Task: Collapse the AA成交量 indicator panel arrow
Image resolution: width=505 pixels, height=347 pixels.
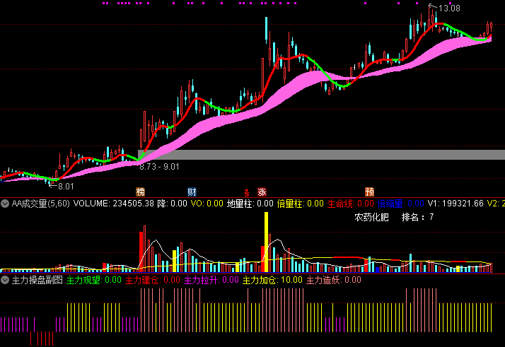Action: click(5, 204)
